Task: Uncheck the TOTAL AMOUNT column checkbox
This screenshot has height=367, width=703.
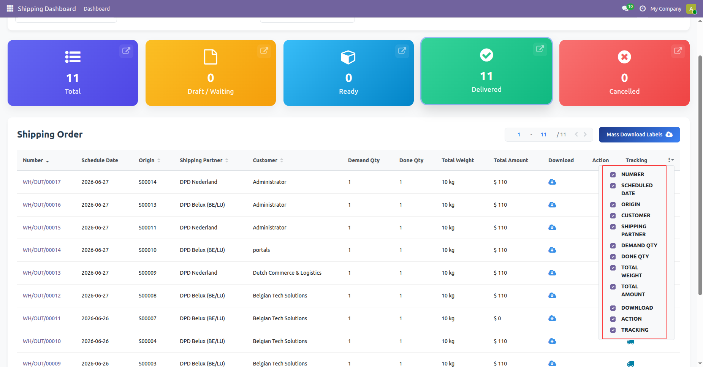Action: pos(613,287)
